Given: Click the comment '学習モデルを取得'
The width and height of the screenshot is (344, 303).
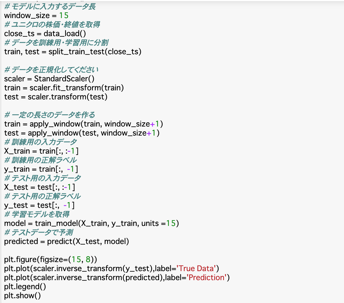Looking at the screenshot, I should pyautogui.click(x=37, y=214).
